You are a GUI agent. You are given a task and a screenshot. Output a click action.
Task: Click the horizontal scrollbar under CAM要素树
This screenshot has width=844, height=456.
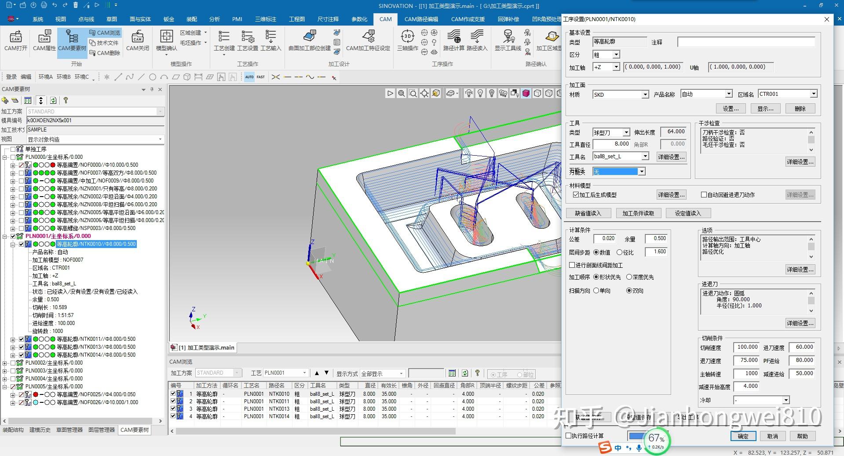(x=79, y=421)
